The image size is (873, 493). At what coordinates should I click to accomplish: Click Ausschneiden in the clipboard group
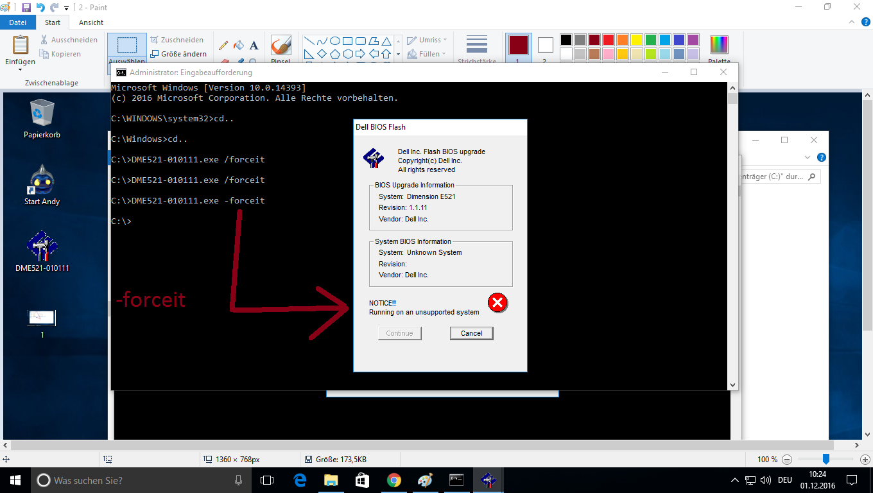point(69,40)
